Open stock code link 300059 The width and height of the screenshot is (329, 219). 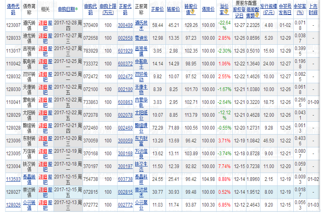point(125,141)
